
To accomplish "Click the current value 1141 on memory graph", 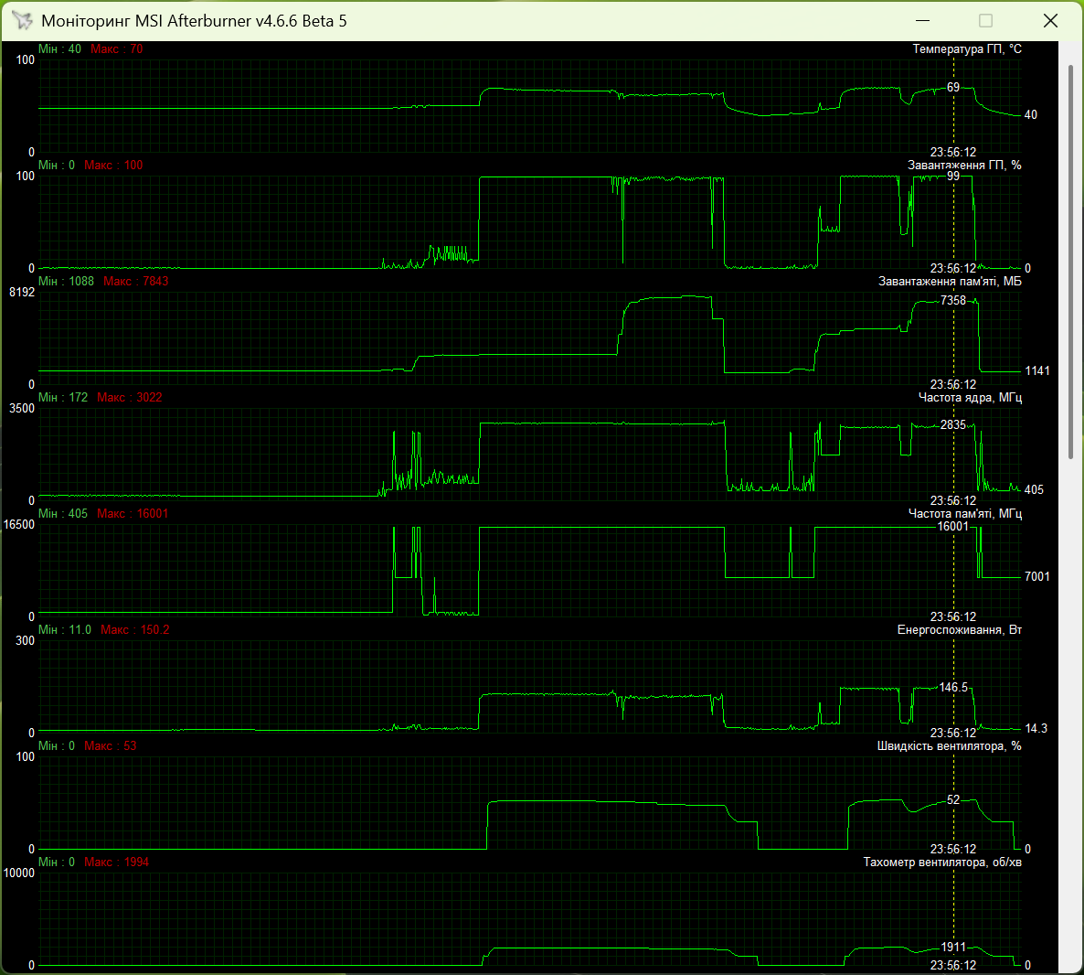I will pyautogui.click(x=1037, y=371).
